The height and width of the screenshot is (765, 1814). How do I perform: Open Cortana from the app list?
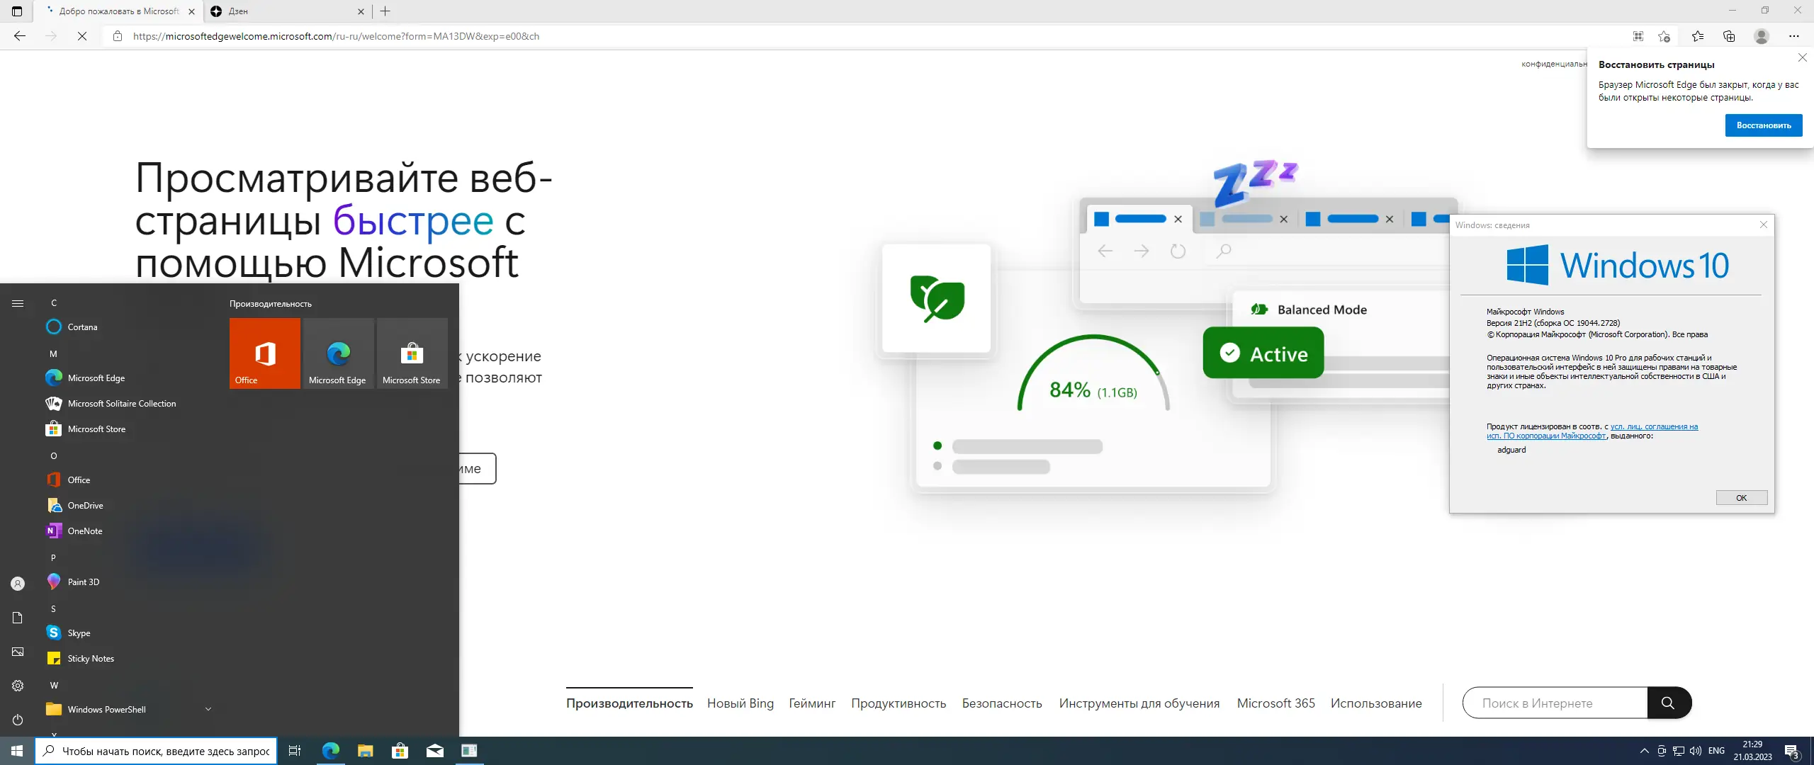(x=82, y=327)
